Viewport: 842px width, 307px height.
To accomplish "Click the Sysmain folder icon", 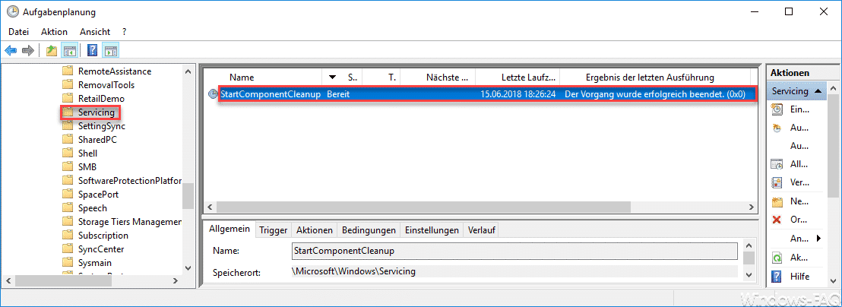I will click(x=67, y=262).
